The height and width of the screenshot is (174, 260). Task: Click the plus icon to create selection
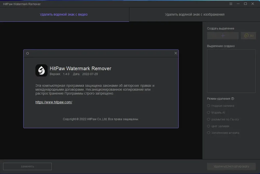[223, 35]
